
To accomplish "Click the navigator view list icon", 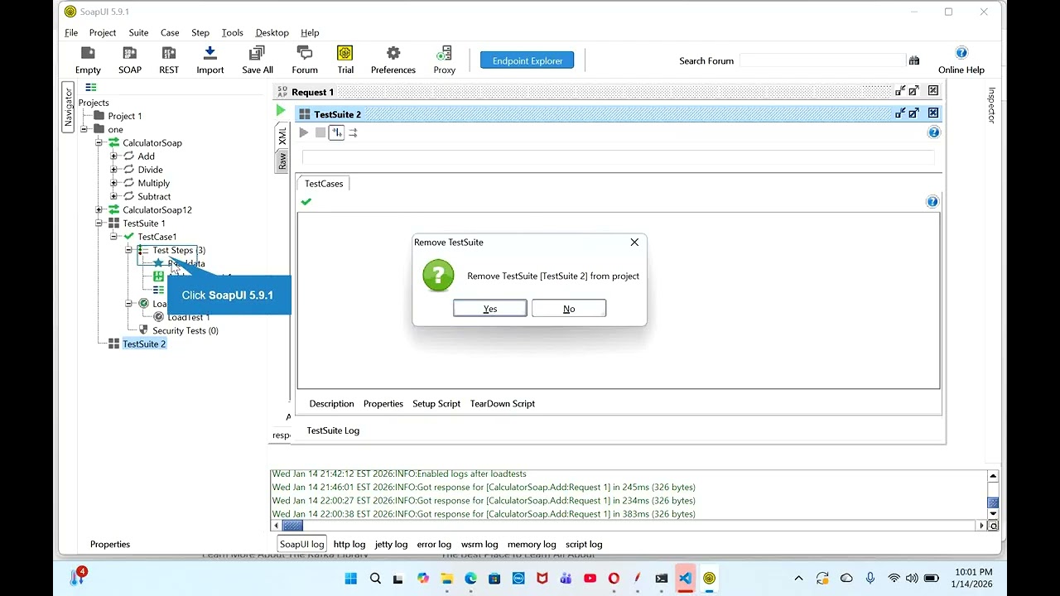I will 91,87.
